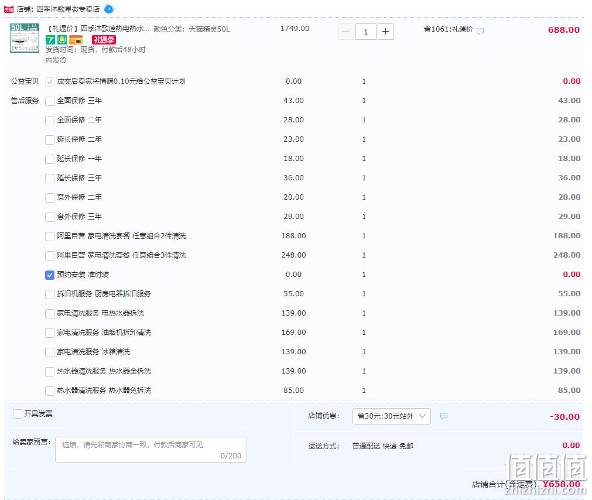Click the 给卖家留言 message text box

click(151, 450)
